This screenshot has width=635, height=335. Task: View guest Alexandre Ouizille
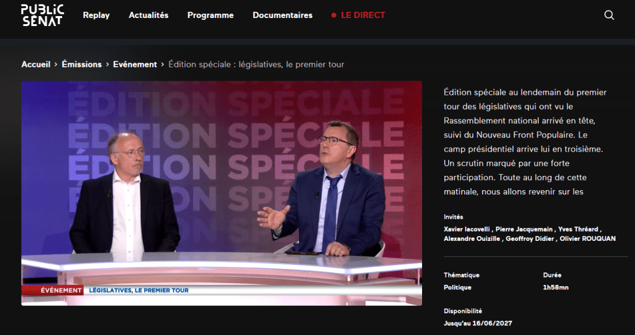click(471, 238)
